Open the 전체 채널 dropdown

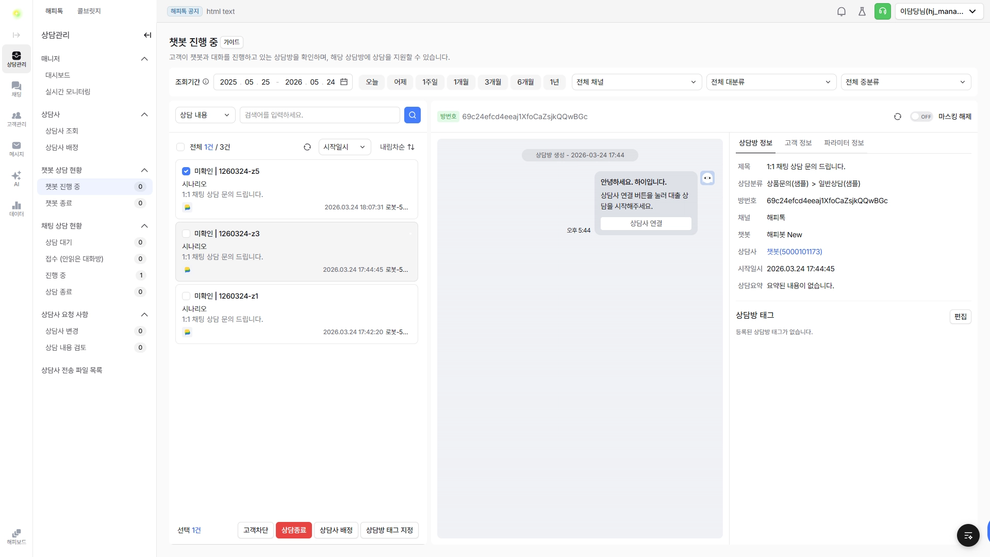point(637,82)
